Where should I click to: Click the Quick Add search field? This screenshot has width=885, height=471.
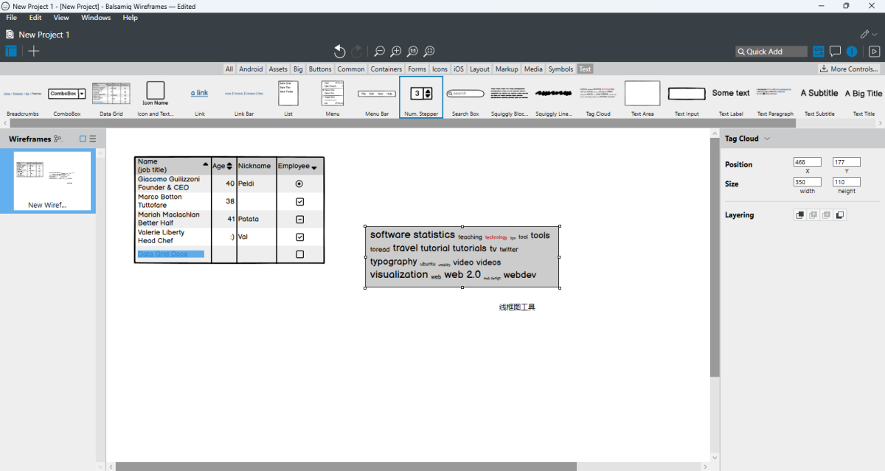pyautogui.click(x=771, y=52)
